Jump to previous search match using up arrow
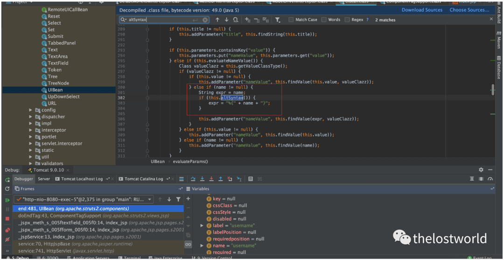Screen dimensions: 504x260 point(217,20)
